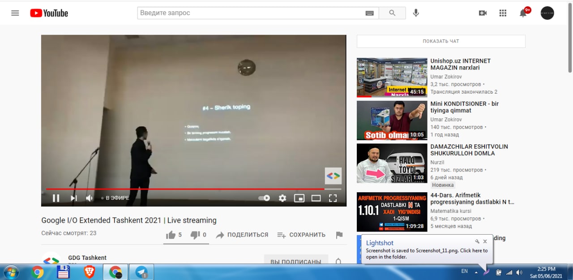Click the 'Новинка' badge
The width and height of the screenshot is (573, 280).
[443, 185]
